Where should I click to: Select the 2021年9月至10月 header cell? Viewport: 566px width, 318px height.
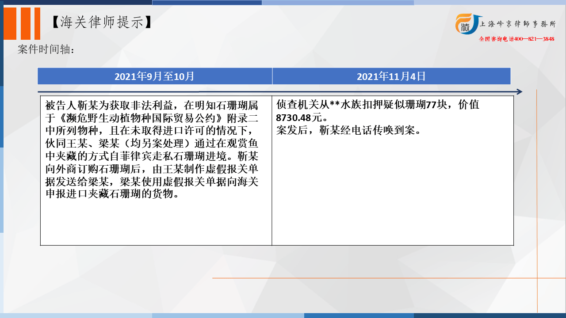[155, 76]
